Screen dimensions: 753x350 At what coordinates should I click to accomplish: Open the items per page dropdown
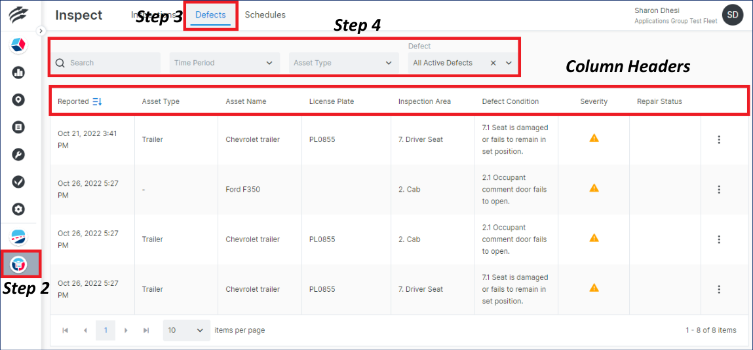(186, 330)
